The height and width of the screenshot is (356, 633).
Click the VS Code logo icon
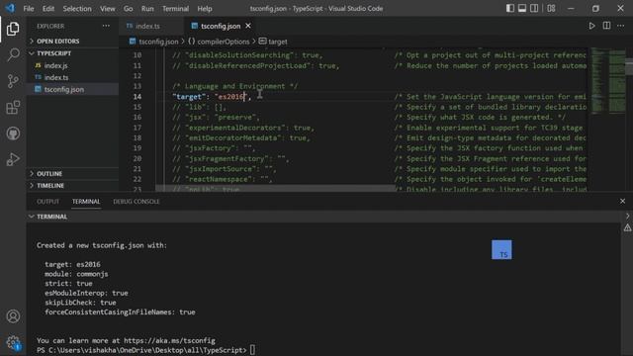tap(10, 8)
